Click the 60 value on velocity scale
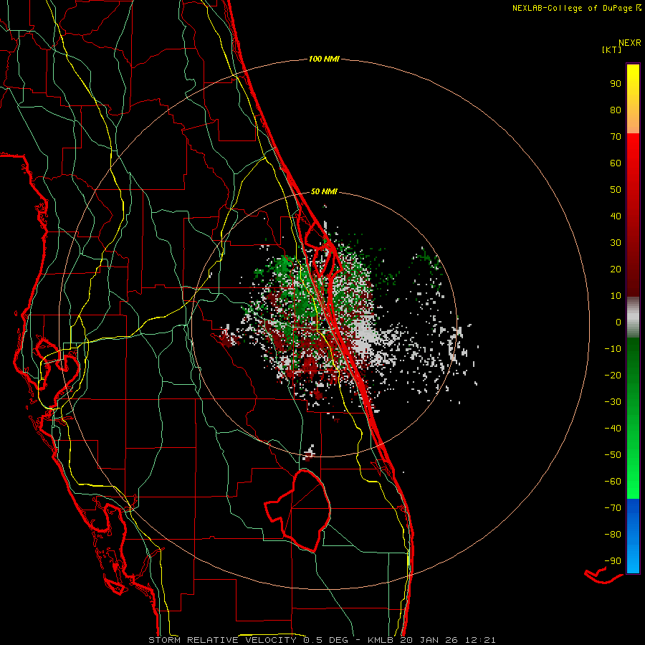Image resolution: width=645 pixels, height=645 pixels. [616, 163]
